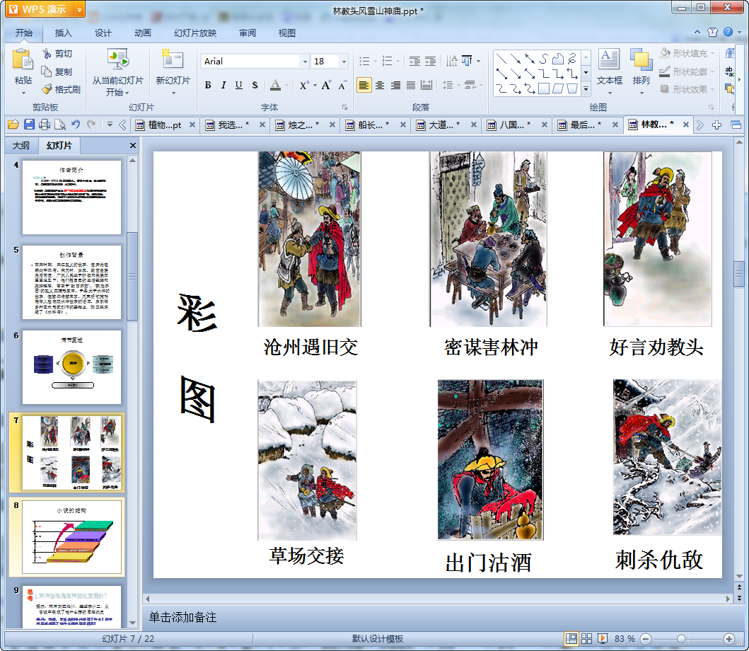This screenshot has height=651, width=749.
Task: Open Font dialog launcher in 字体 group
Action: [x=345, y=107]
